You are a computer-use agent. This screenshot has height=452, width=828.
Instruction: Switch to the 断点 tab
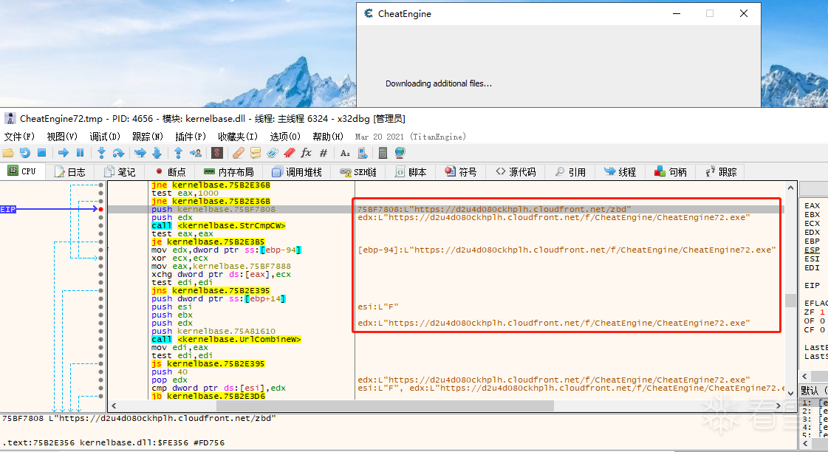tap(171, 172)
